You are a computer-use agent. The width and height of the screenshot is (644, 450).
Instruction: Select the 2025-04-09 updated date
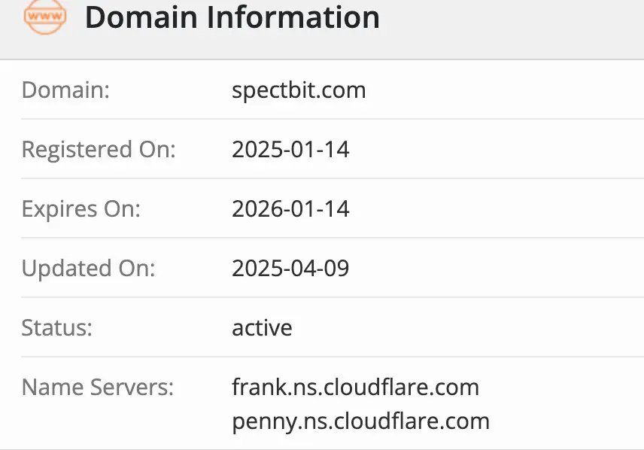[x=290, y=269]
